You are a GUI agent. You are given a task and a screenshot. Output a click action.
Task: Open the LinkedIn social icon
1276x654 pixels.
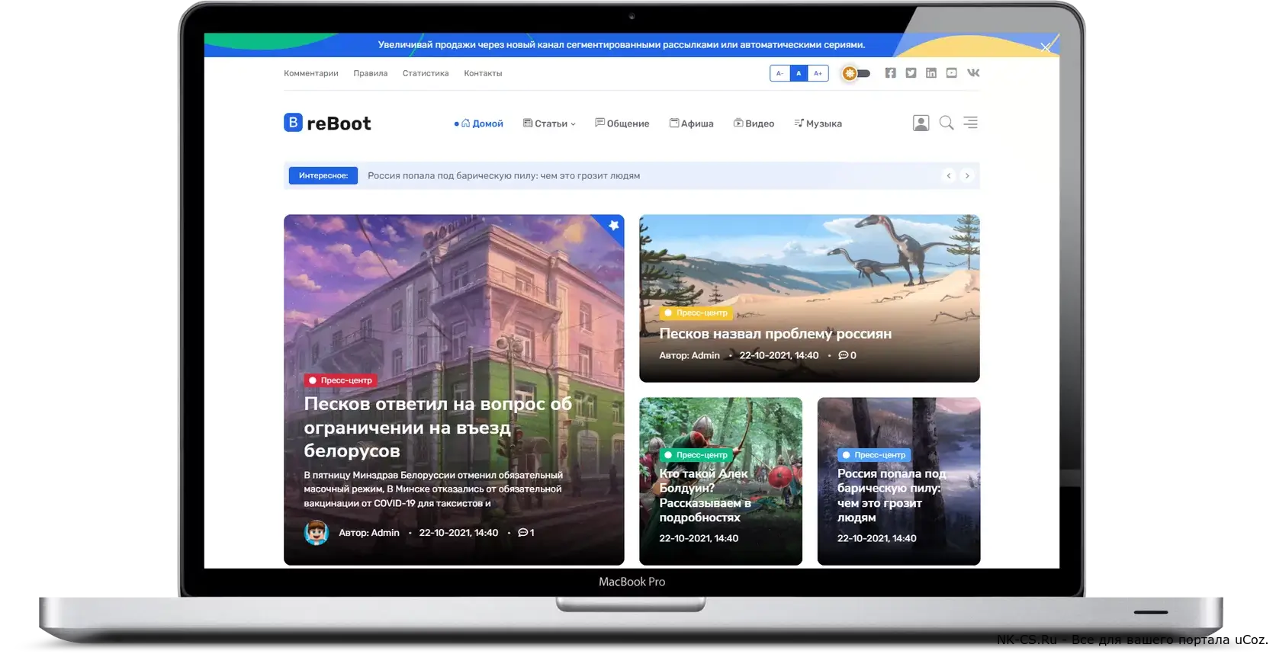(931, 73)
